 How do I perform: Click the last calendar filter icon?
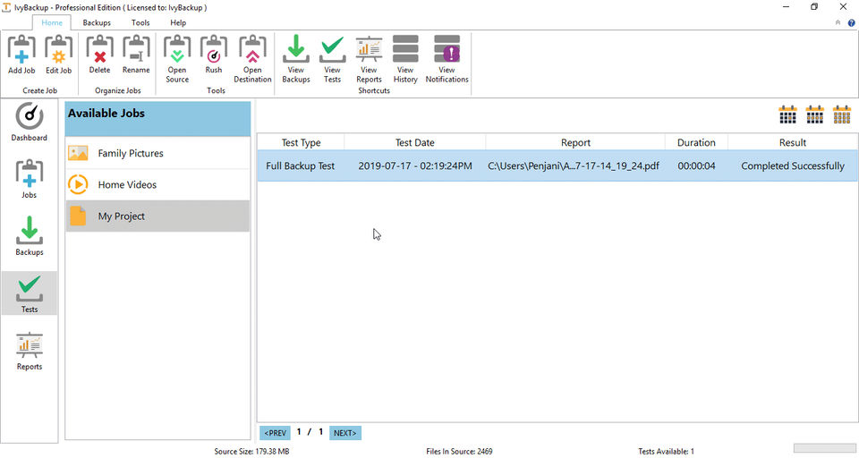[842, 114]
